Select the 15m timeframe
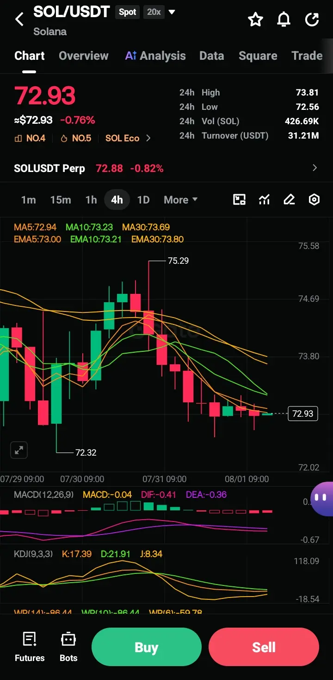This screenshot has width=333, height=680. [x=61, y=200]
